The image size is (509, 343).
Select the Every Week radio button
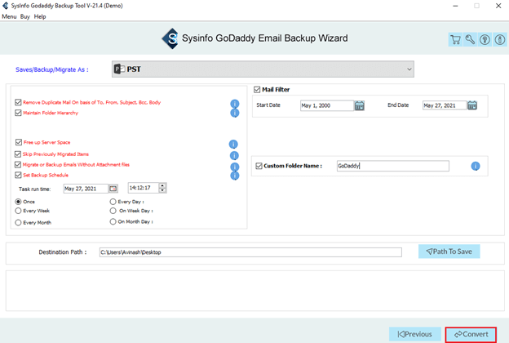(18, 211)
